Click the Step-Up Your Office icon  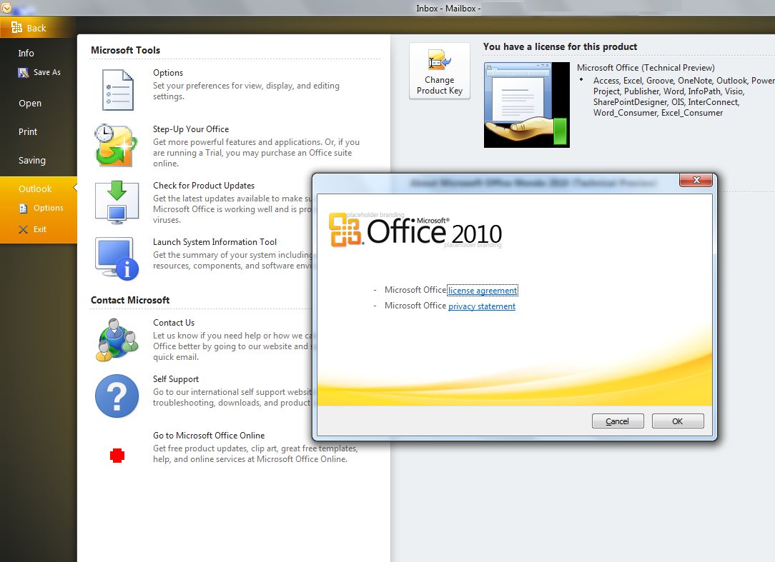pos(117,145)
